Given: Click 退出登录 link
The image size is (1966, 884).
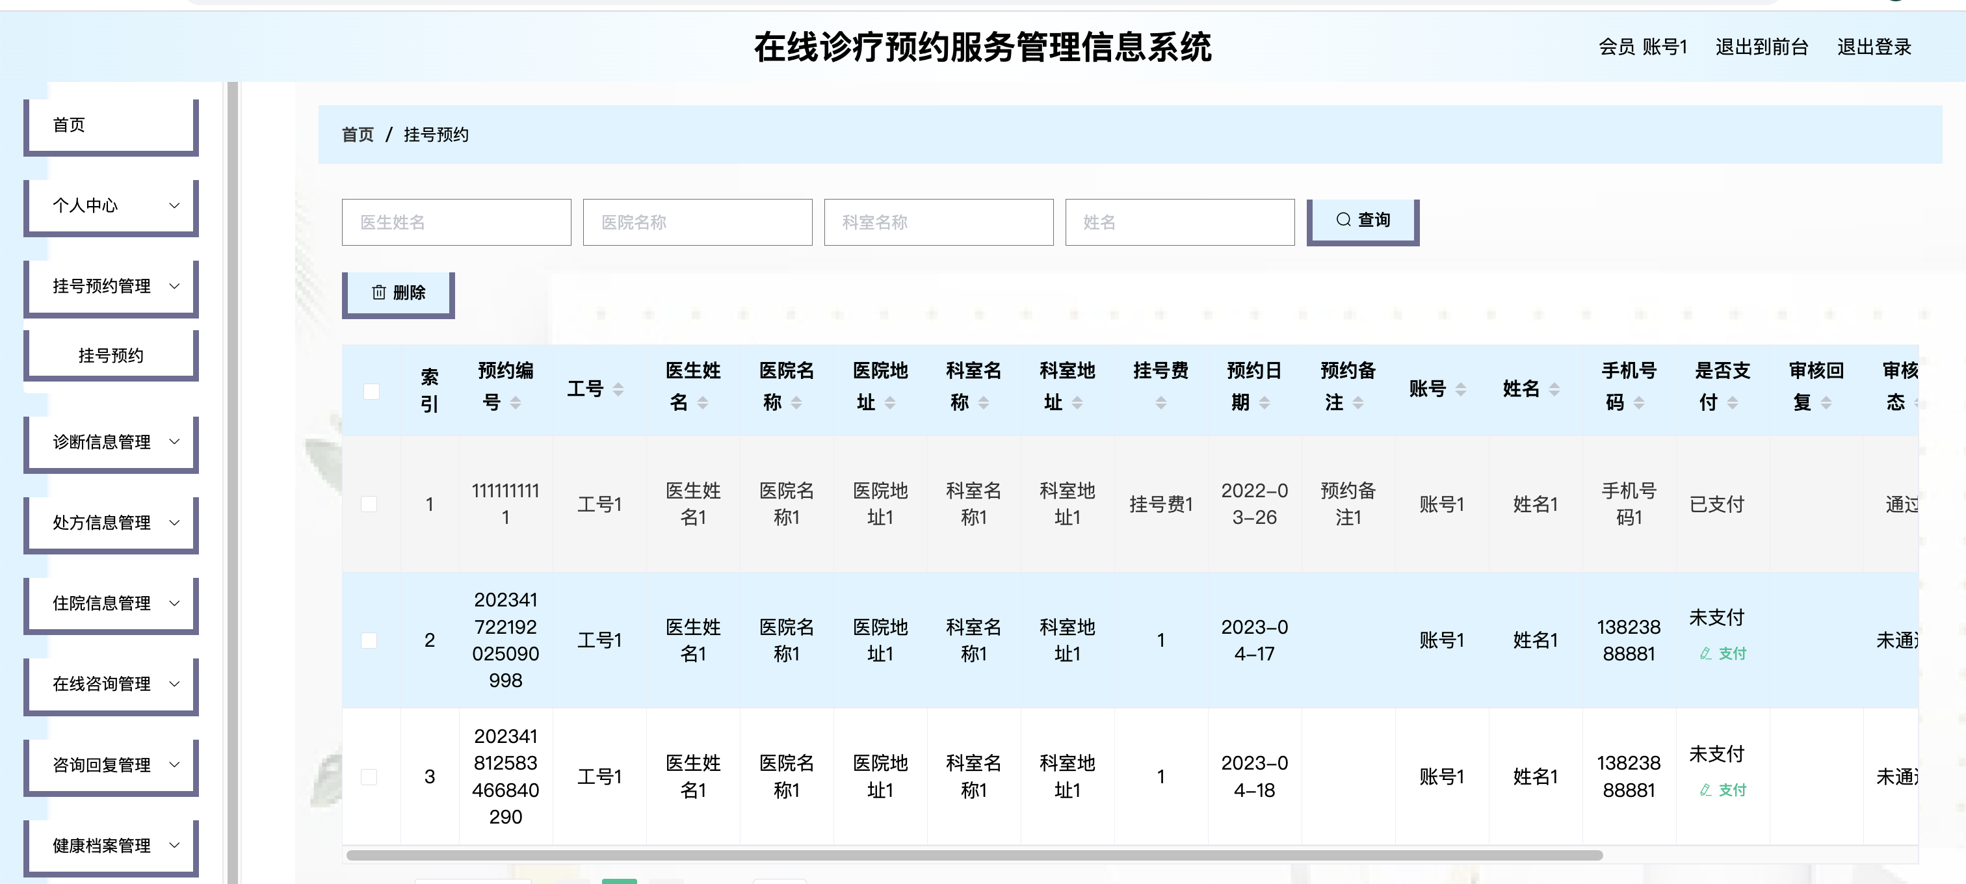Looking at the screenshot, I should [1874, 47].
